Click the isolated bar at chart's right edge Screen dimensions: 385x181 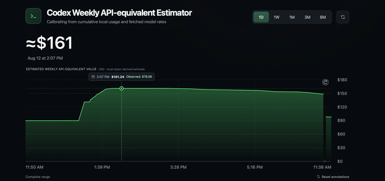(x=329, y=139)
